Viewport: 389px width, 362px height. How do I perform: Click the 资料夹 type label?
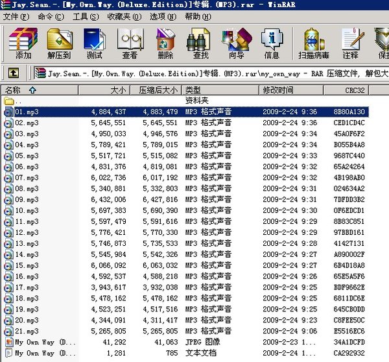click(x=196, y=101)
